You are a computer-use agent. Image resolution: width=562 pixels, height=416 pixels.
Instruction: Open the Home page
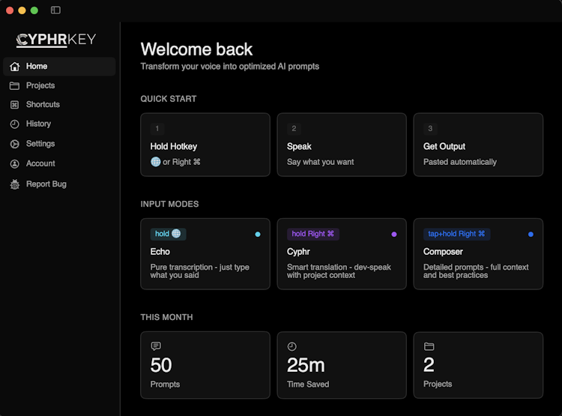click(59, 67)
